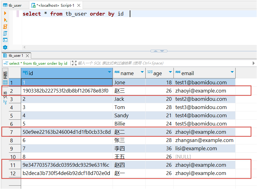Select the id cell 1903382b222753f2db8bf120678e83f0
257x189 pixels.
point(67,91)
